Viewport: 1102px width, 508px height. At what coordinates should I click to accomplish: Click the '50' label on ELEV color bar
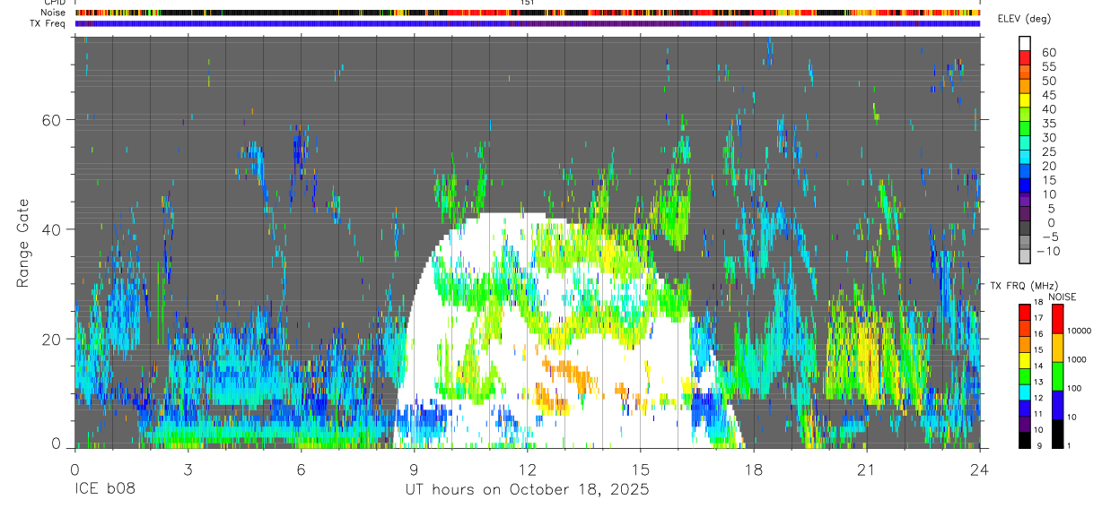1048,81
